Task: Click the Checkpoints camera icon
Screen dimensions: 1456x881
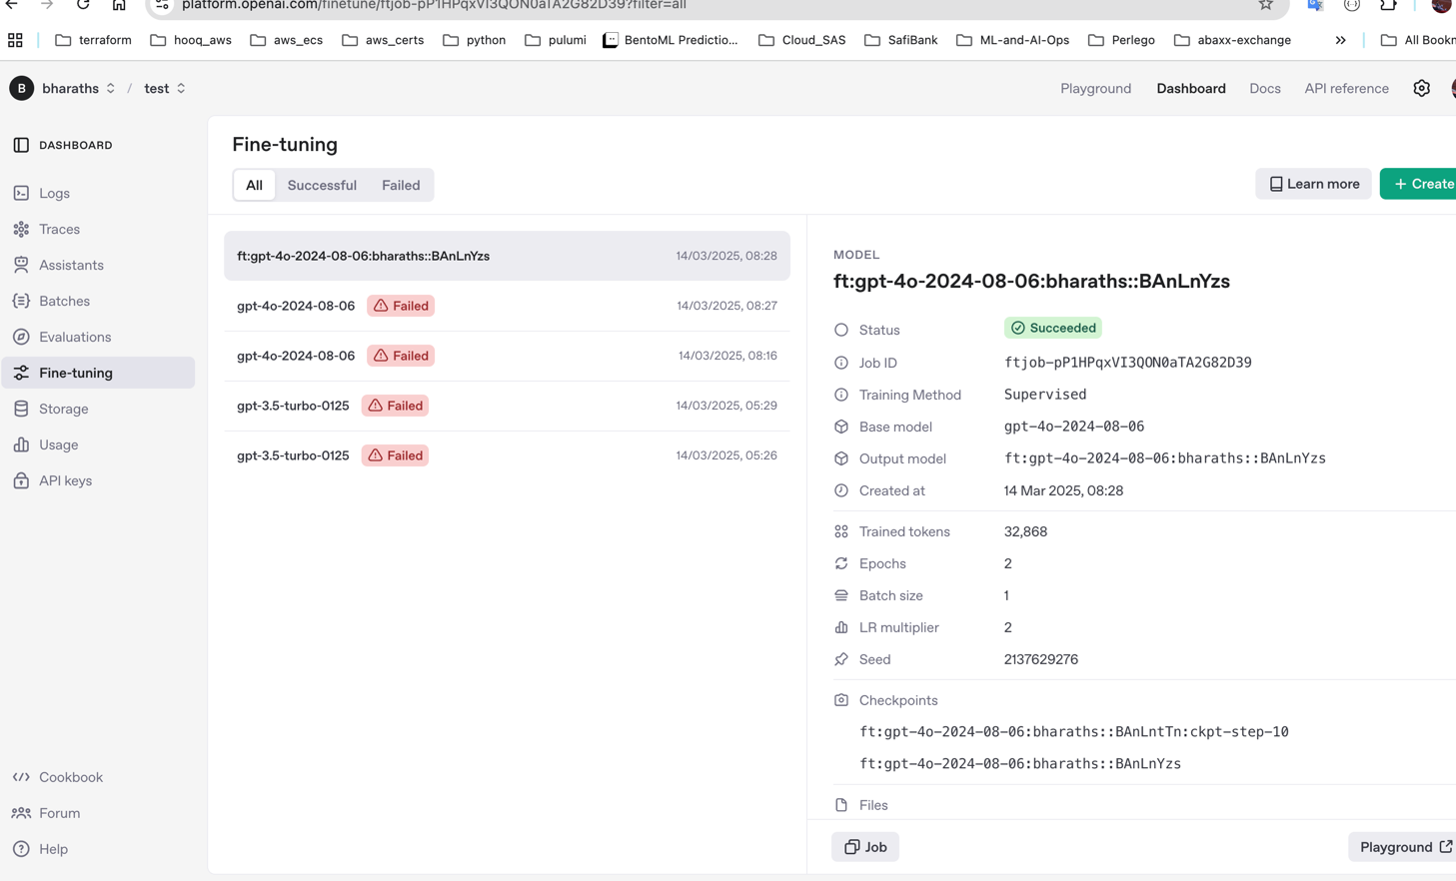Action: point(841,700)
